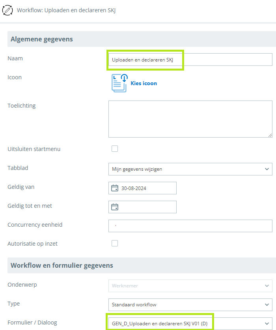Click the Concurrency eenheid input field
The height and width of the screenshot is (330, 276).
point(190,226)
